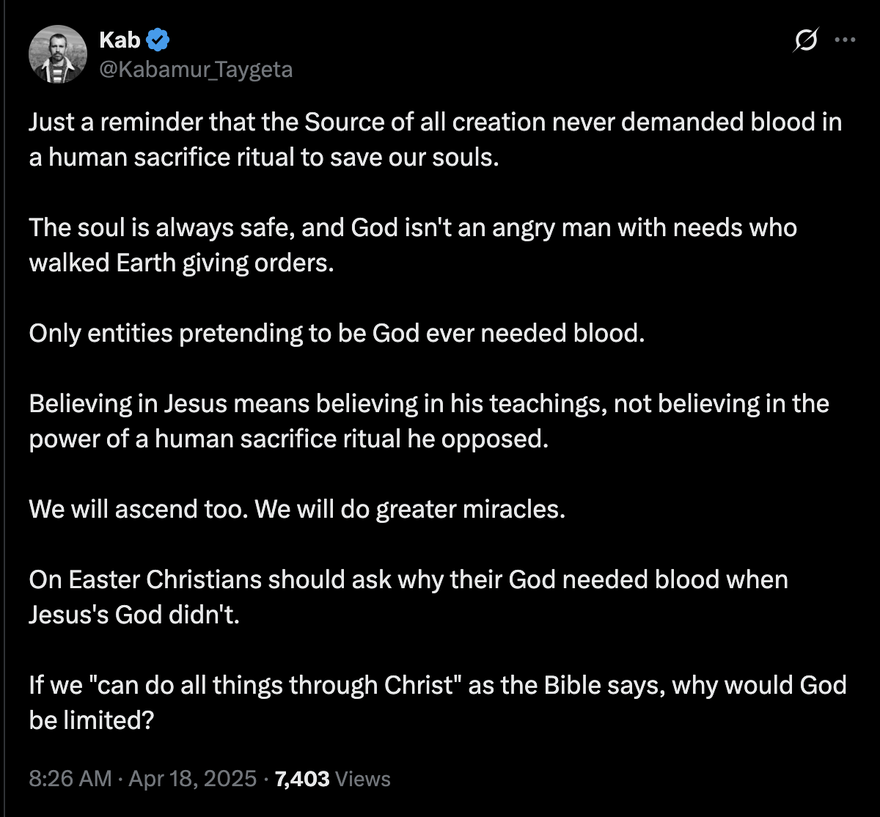880x817 pixels.
Task: Click the final words 'be limited?'
Action: click(91, 720)
